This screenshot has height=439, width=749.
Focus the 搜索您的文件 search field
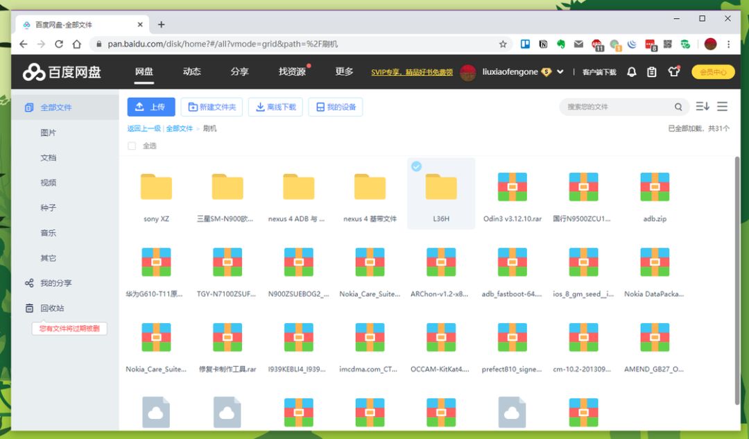coord(619,107)
